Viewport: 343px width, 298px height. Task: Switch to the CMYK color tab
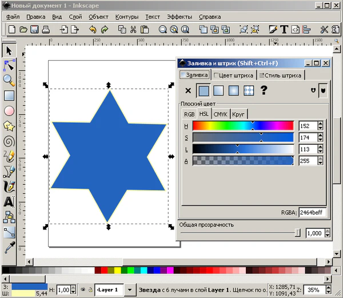click(x=221, y=114)
